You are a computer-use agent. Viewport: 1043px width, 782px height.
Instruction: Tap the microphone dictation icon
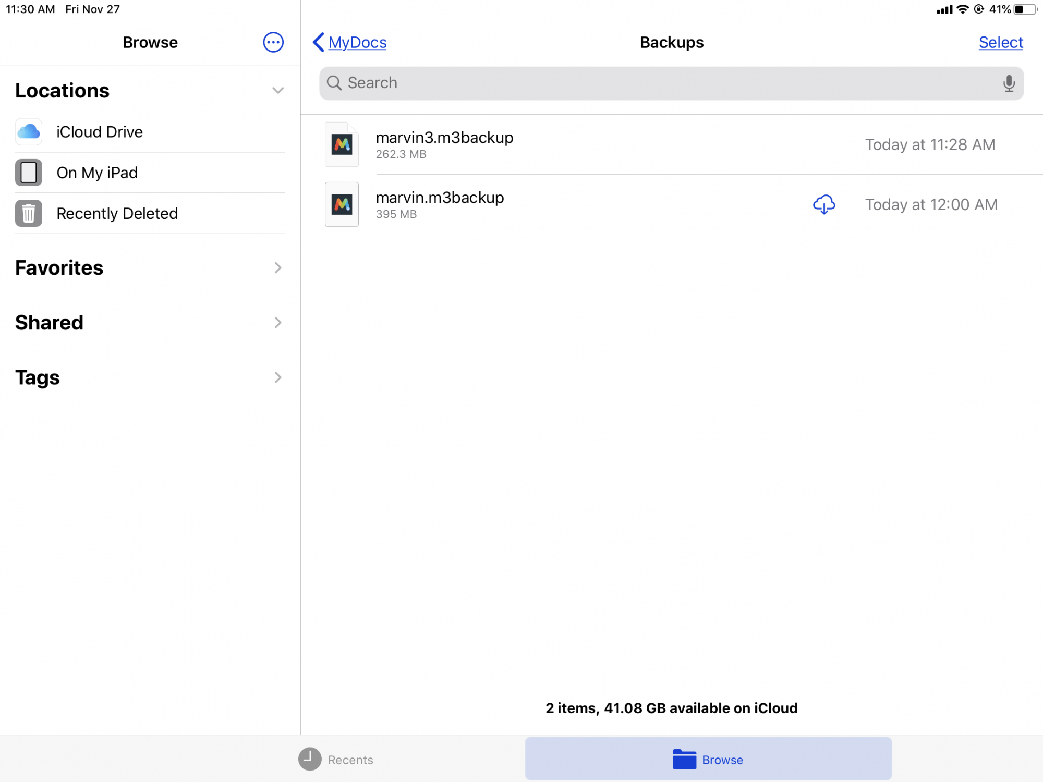[x=1009, y=83]
